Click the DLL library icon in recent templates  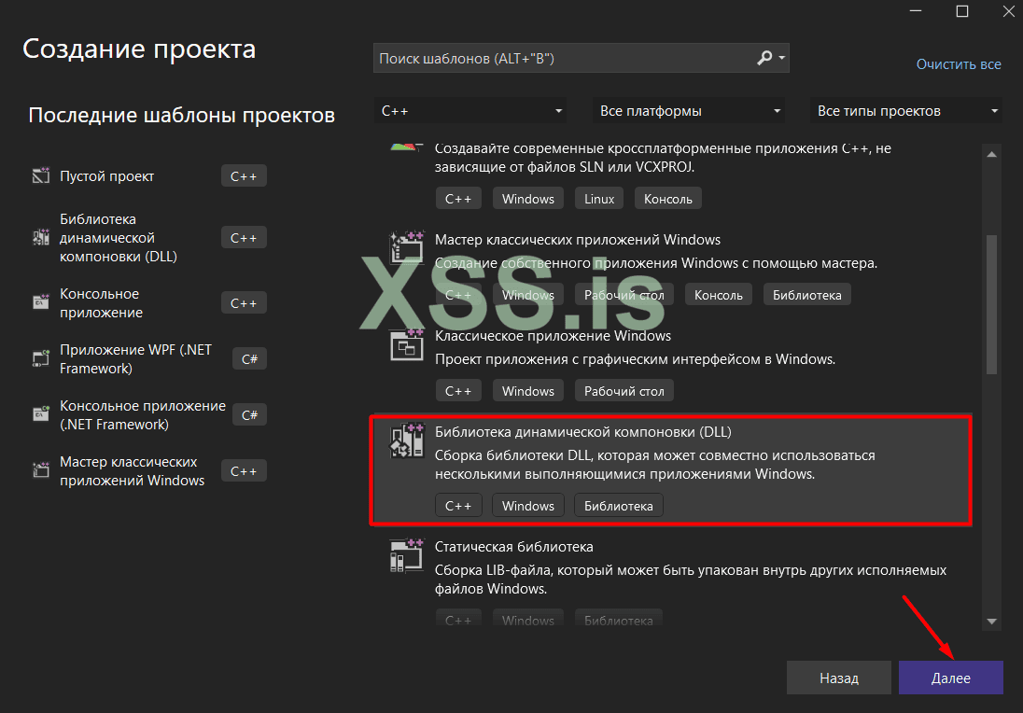(41, 237)
